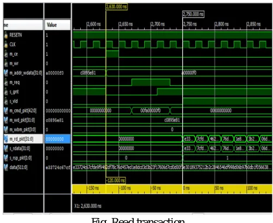The width and height of the screenshot is (273, 223).
Task: Click the s_rdata bus icon
Action: point(6,148)
